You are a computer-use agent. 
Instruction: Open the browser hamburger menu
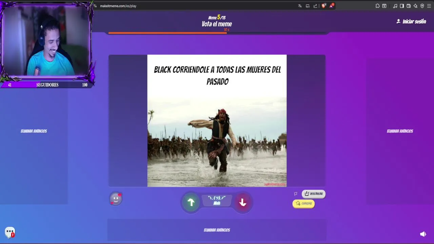coord(429,6)
